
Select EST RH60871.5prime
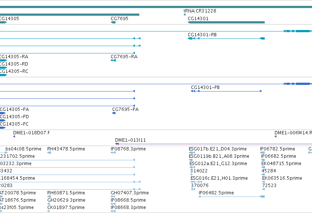[x=66, y=193]
